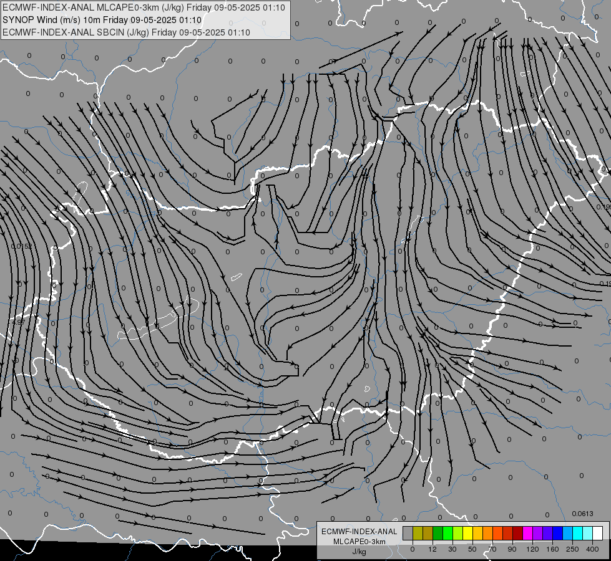
Task: Click the legend tick label '120'
Action: [x=532, y=549]
